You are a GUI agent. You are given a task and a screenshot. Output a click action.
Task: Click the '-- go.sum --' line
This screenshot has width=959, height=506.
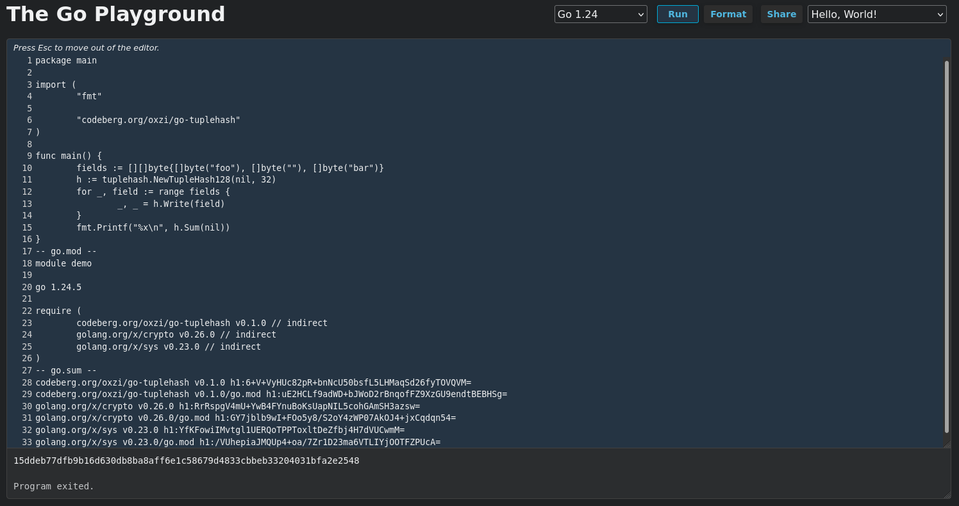[66, 370]
